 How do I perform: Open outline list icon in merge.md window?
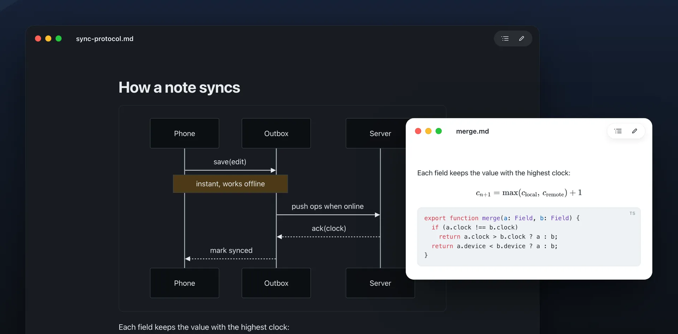(618, 131)
